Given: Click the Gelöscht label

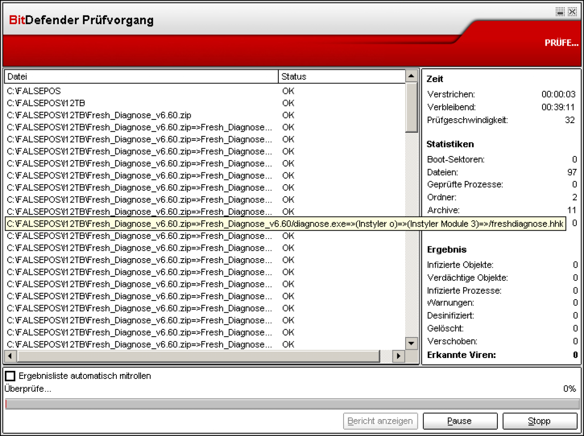Looking at the screenshot, I should (445, 328).
